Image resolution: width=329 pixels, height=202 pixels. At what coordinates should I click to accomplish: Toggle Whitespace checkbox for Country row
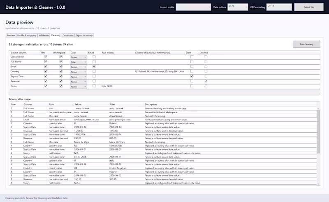(x=61, y=71)
